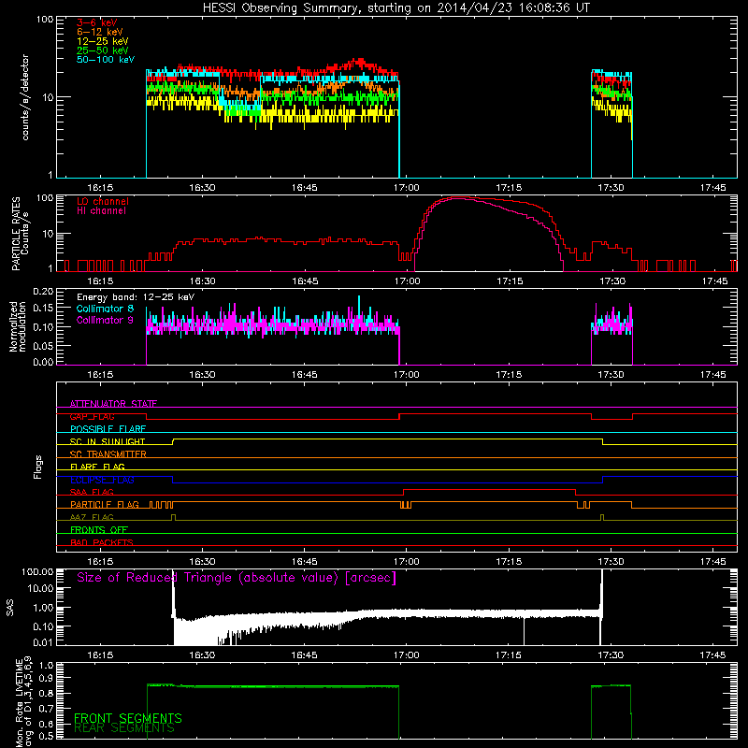Click the 'Normalized modulation' axis label
This screenshot has height=748, width=748.
(x=18, y=326)
